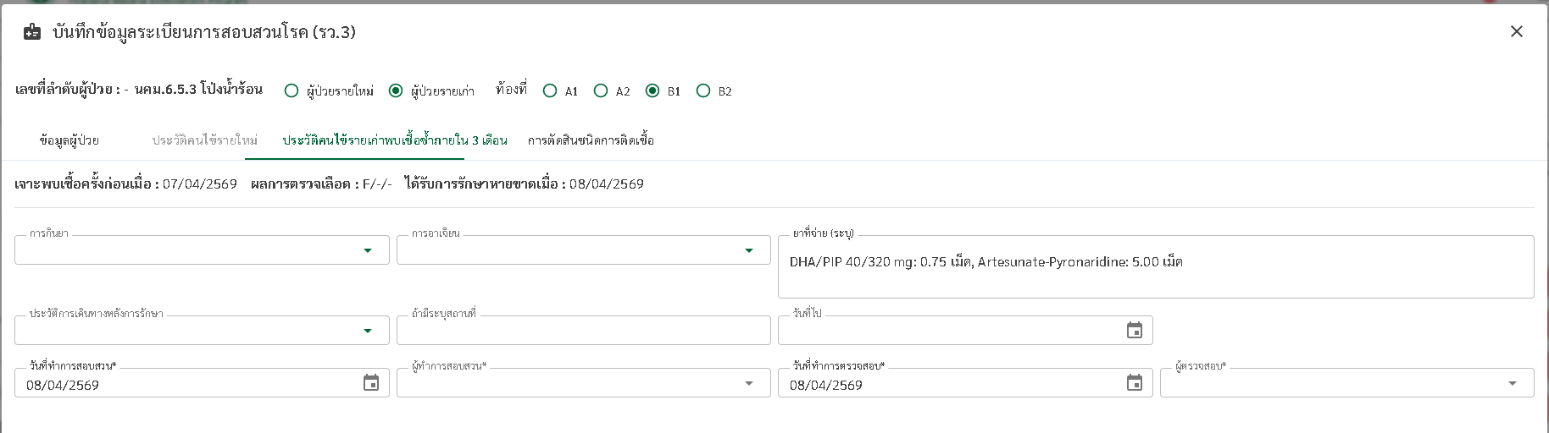Open calendar for วันที่ทำการตรวจสอบ date
Image resolution: width=1549 pixels, height=433 pixels.
(1134, 383)
